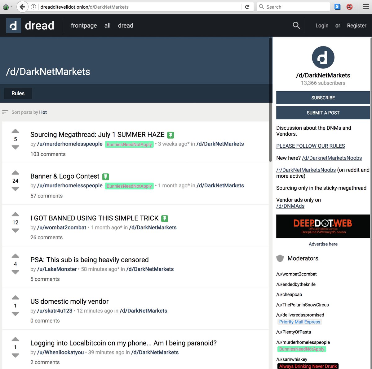
Task: Open the site search magnifier icon
Action: (296, 26)
